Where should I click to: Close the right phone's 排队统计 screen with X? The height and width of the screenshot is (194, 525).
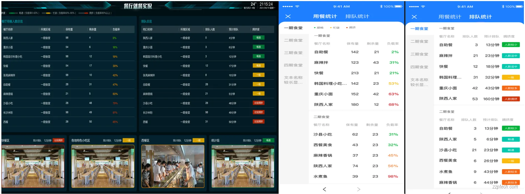click(414, 17)
